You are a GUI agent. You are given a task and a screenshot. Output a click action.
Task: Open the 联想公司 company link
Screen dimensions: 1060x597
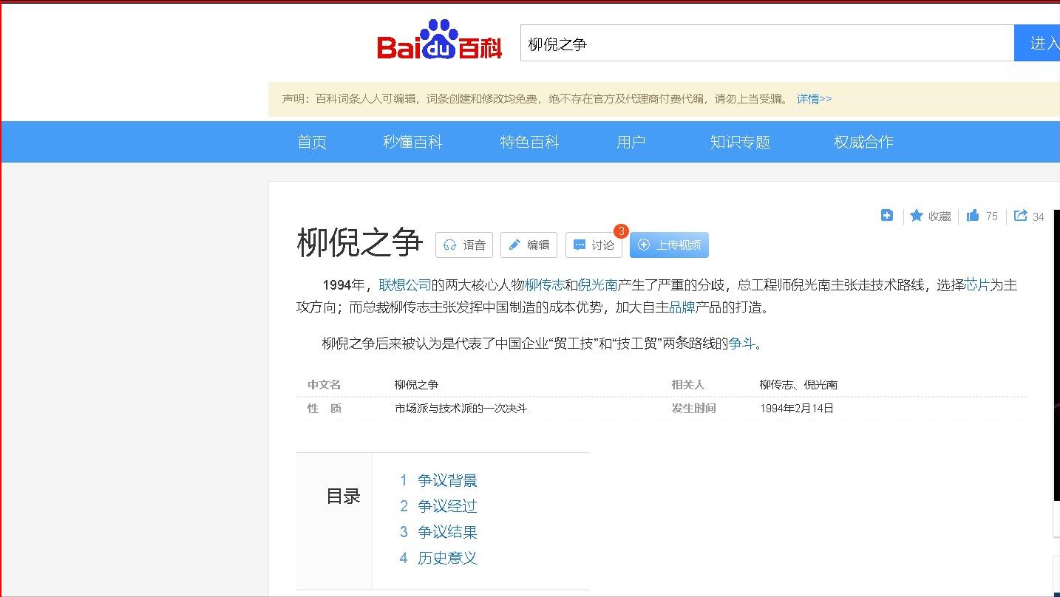pyautogui.click(x=405, y=284)
